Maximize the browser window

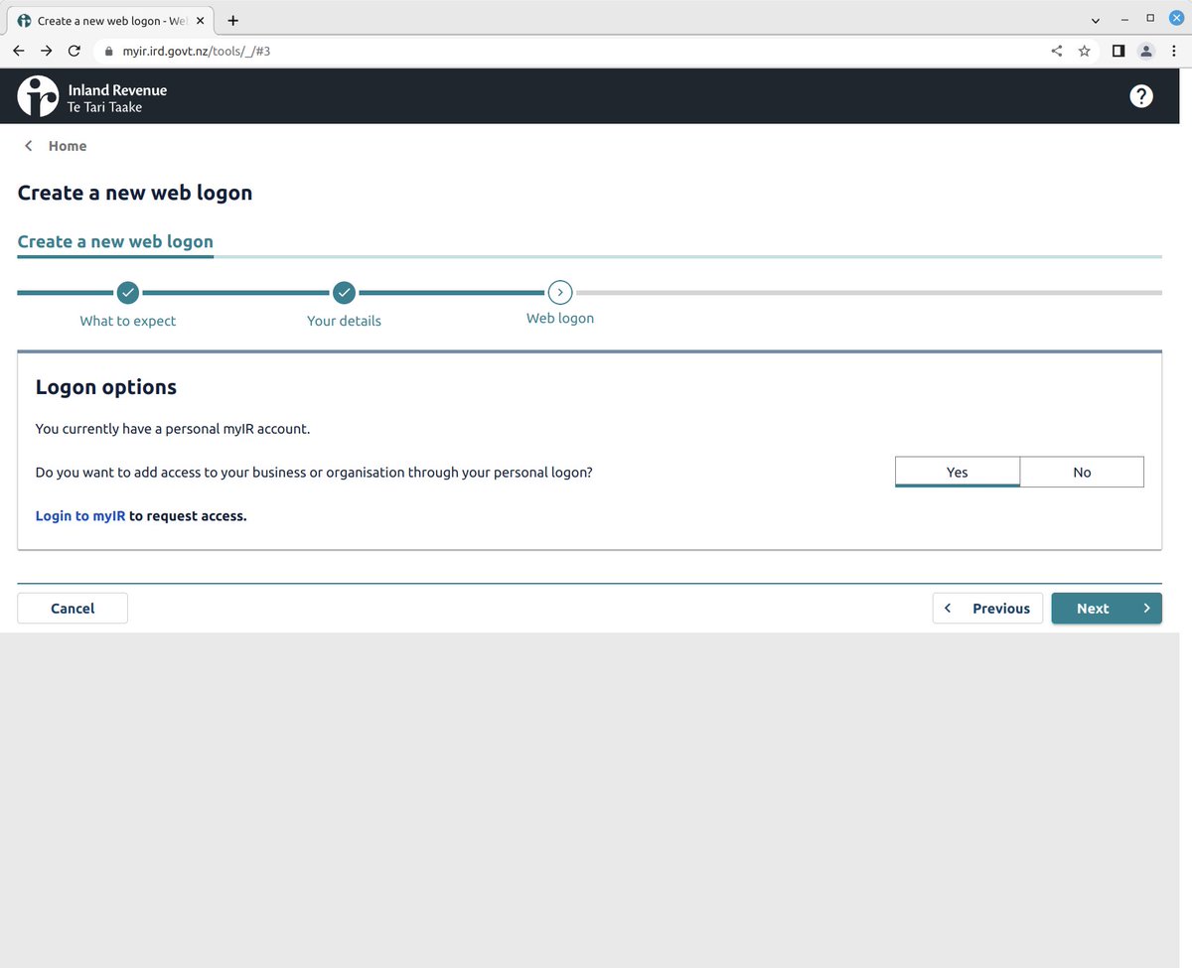(1150, 19)
